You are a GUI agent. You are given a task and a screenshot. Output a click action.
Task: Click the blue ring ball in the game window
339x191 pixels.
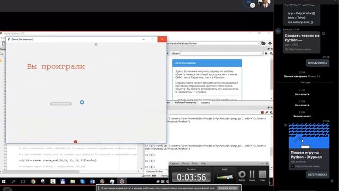[x=82, y=102]
